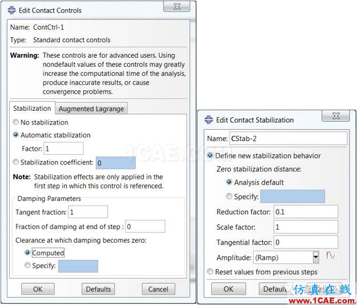This screenshot has width=357, height=305.
Task: Click the Scale factor field
Action: [306, 227]
